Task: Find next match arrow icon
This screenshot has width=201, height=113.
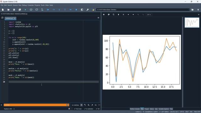Action: point(89,105)
